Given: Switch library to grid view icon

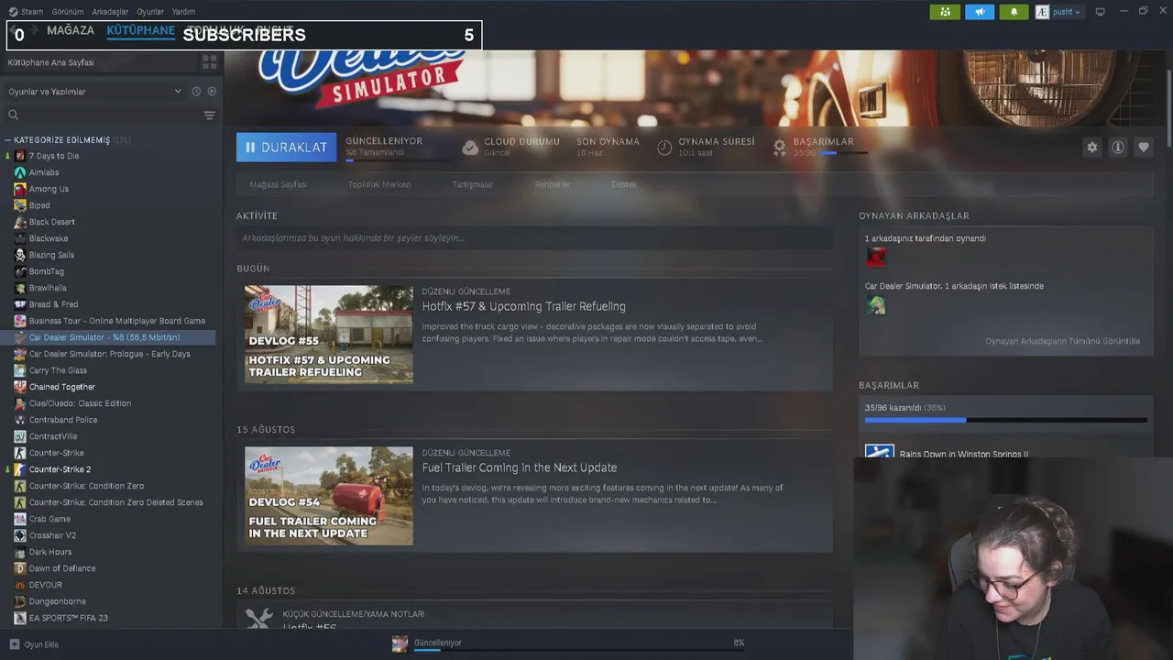Looking at the screenshot, I should click(209, 62).
